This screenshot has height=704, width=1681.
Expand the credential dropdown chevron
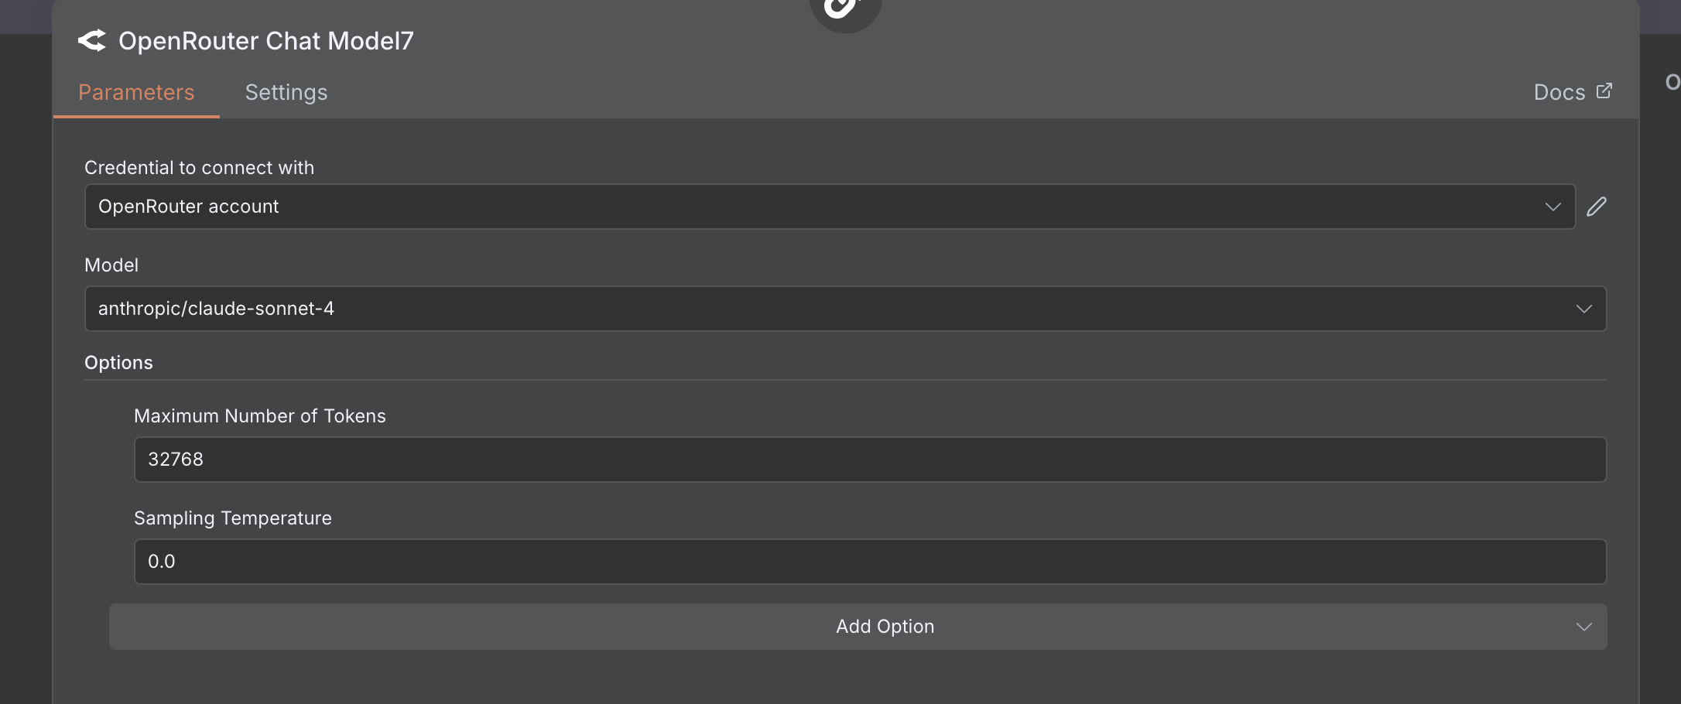point(1553,207)
